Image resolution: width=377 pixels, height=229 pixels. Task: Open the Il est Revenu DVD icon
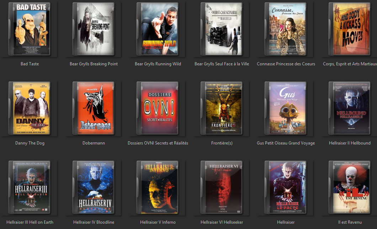(x=350, y=187)
